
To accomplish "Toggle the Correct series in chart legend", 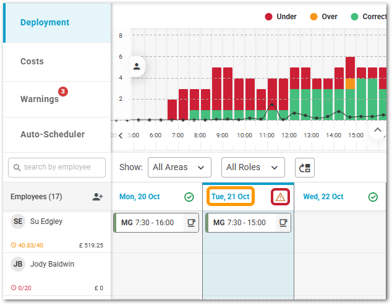I will [x=369, y=17].
